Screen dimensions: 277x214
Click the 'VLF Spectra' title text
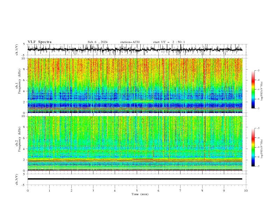click(x=40, y=42)
